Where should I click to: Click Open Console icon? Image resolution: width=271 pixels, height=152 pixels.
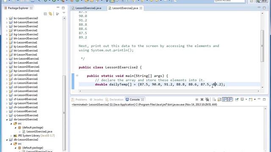[250, 100]
